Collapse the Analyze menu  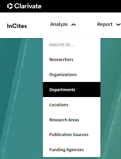coord(63,24)
